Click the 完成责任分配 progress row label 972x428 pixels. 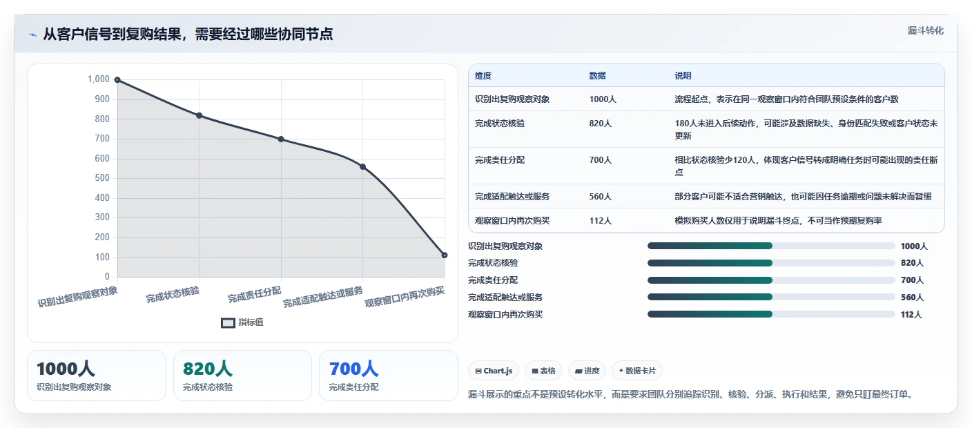493,280
